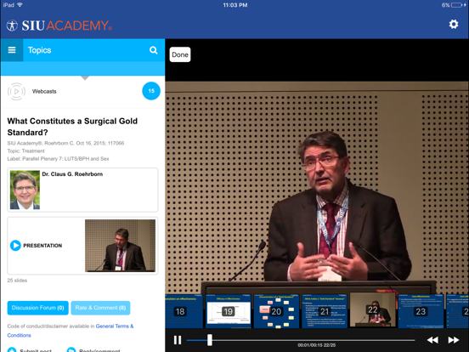
Task: Click the video progress slider handle
Action: coord(210,340)
